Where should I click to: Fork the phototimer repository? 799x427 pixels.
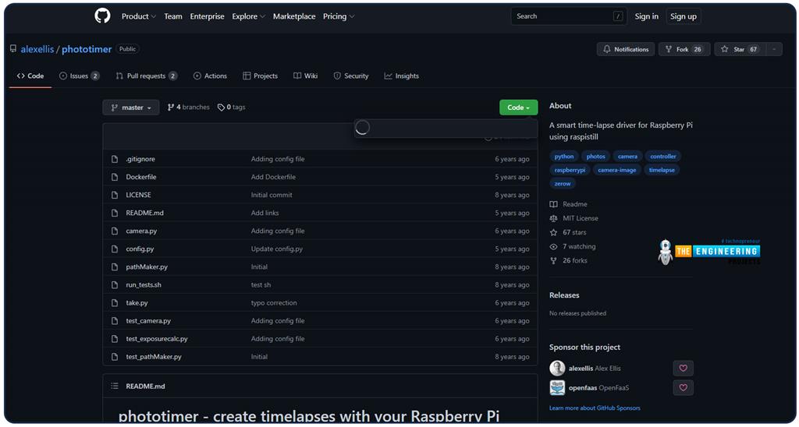(x=684, y=49)
